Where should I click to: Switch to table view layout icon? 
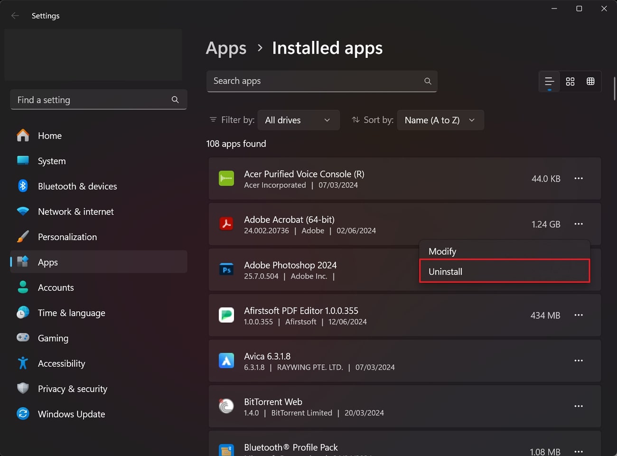click(590, 82)
